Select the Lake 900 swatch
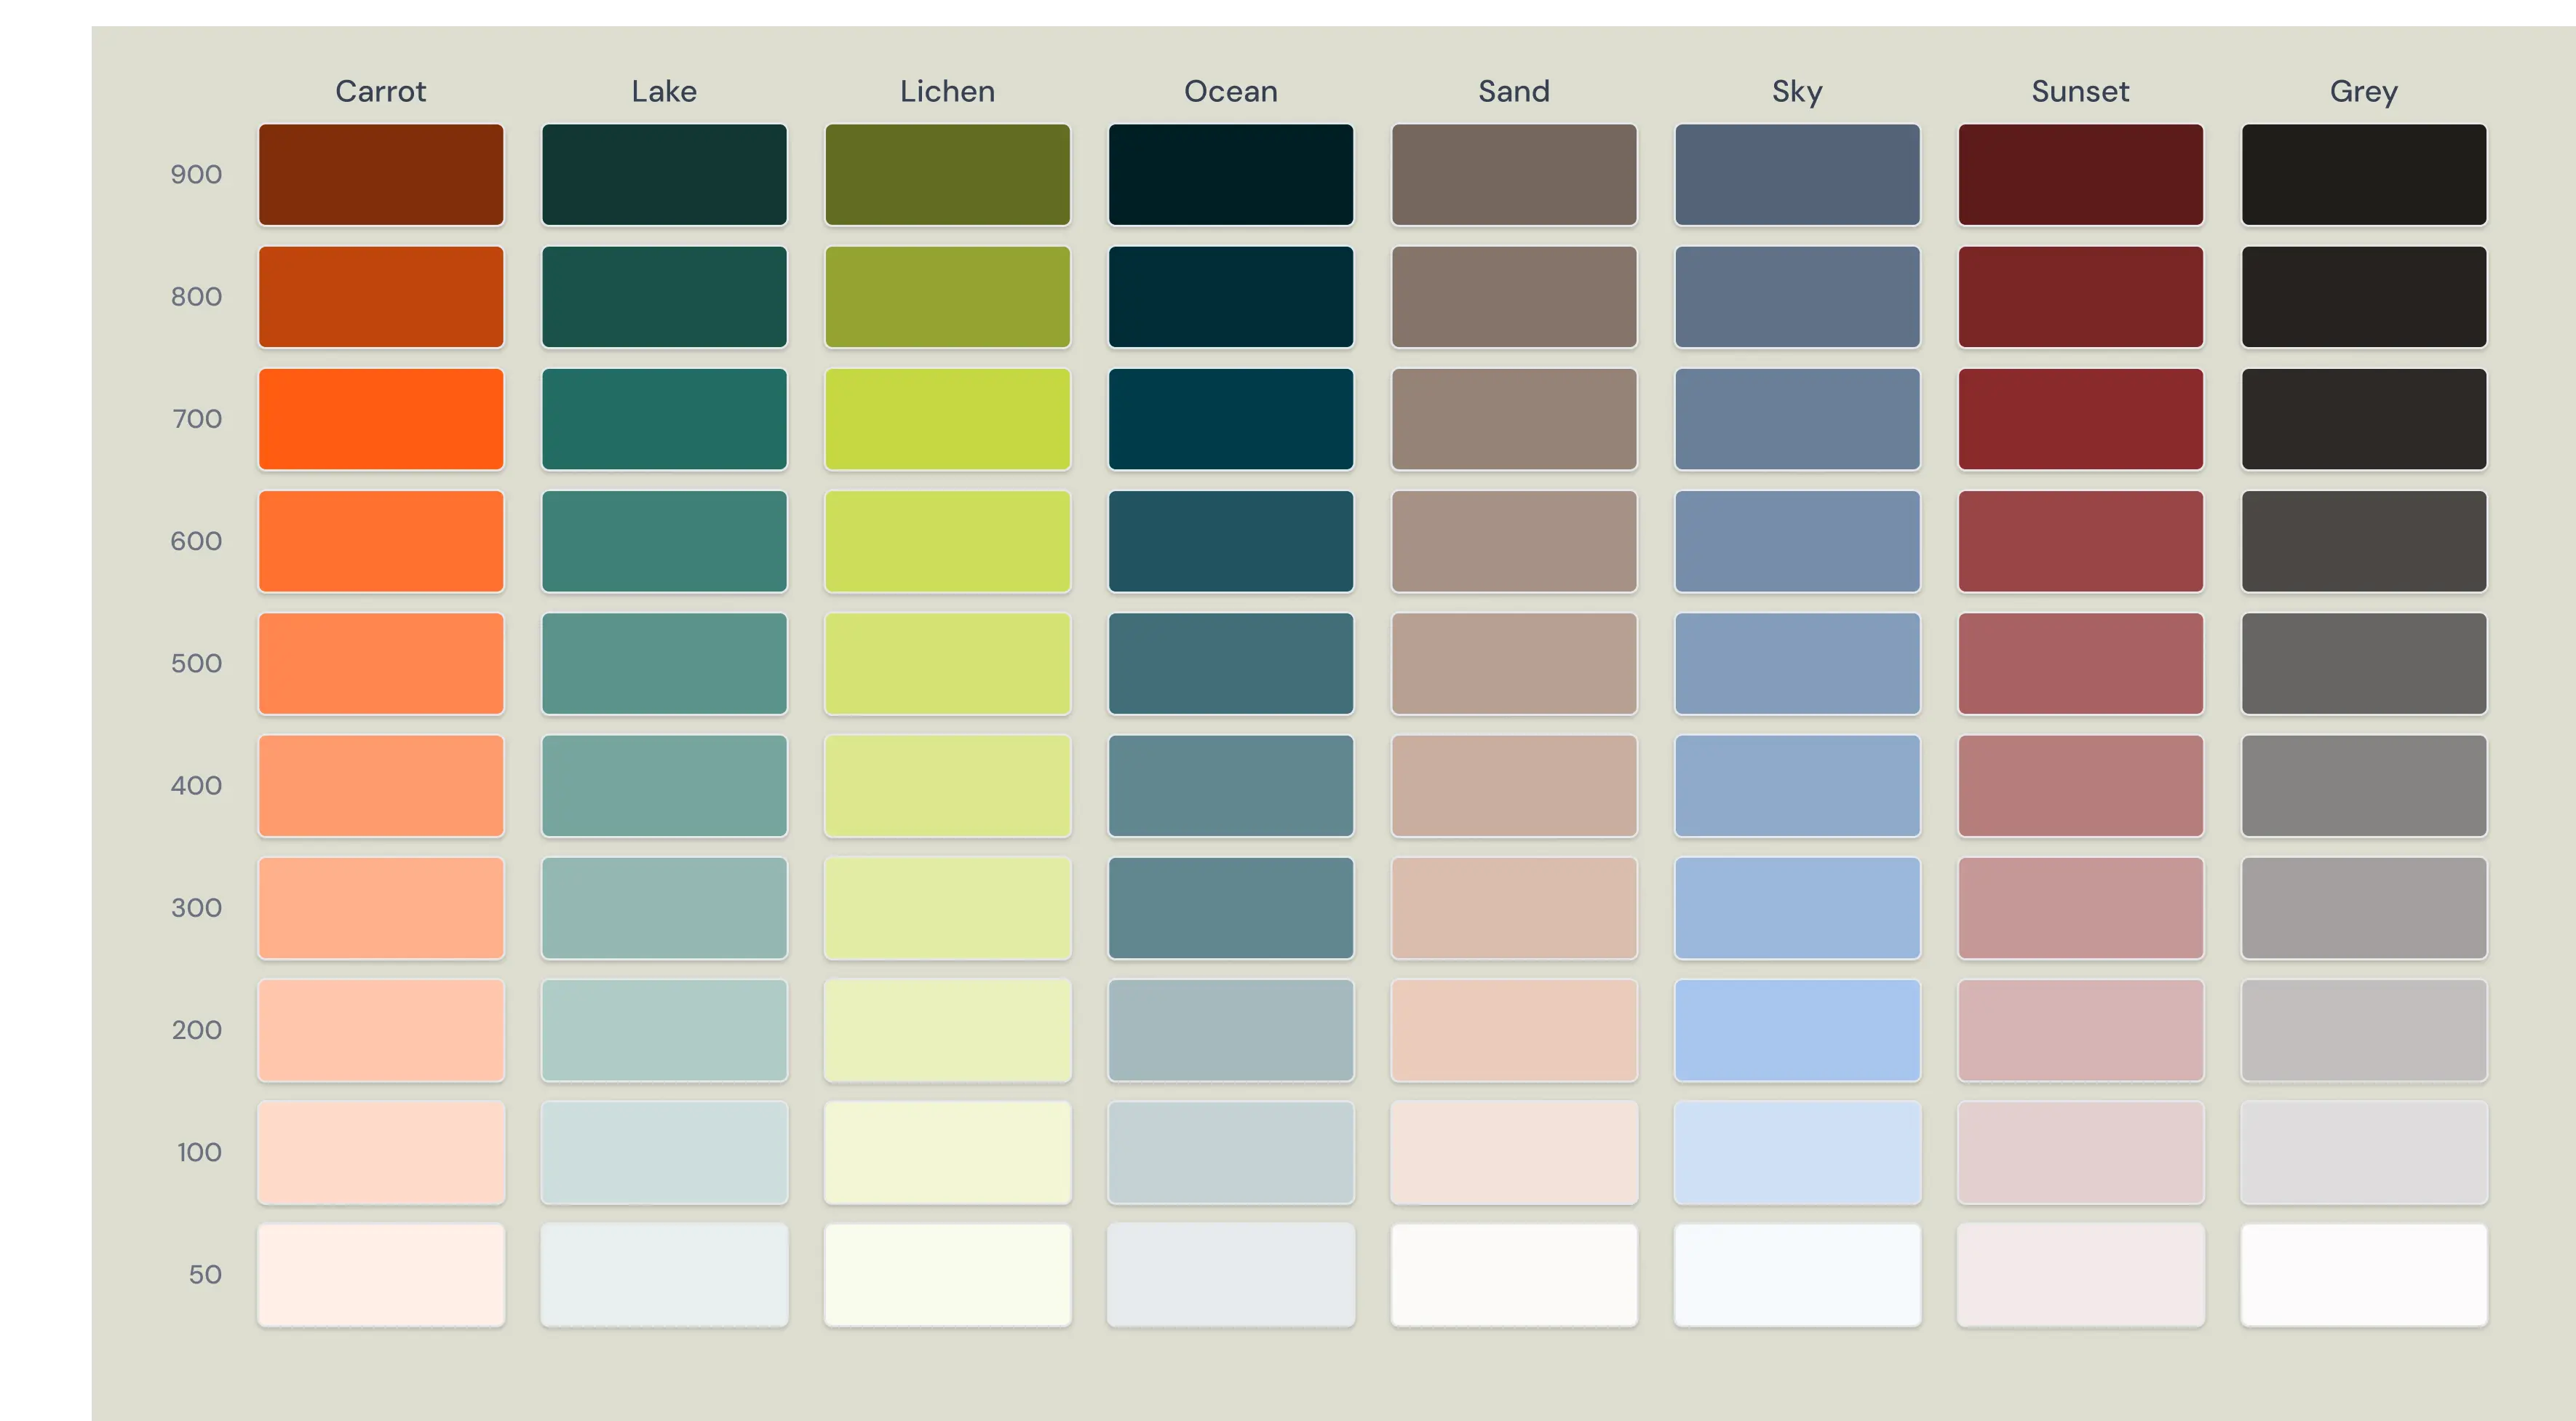Image resolution: width=2576 pixels, height=1421 pixels. coord(664,175)
